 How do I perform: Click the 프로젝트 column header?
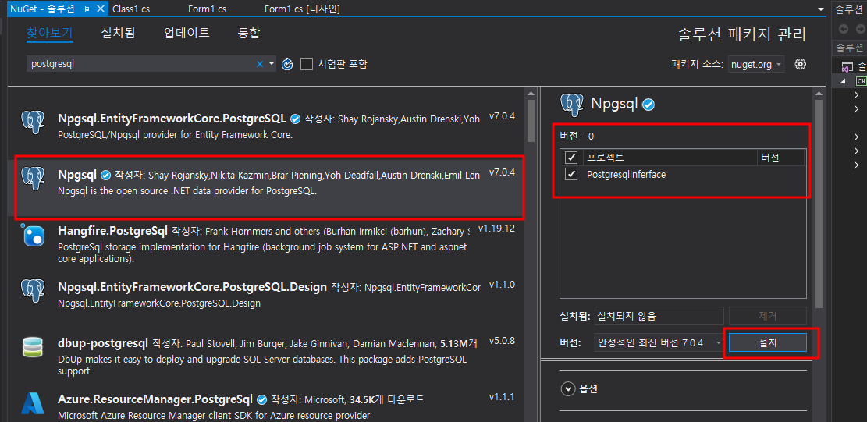click(x=606, y=158)
